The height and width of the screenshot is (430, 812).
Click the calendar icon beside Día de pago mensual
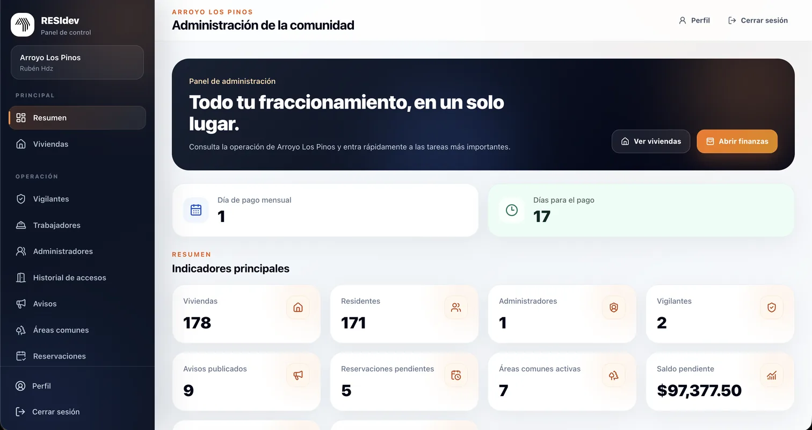point(196,210)
